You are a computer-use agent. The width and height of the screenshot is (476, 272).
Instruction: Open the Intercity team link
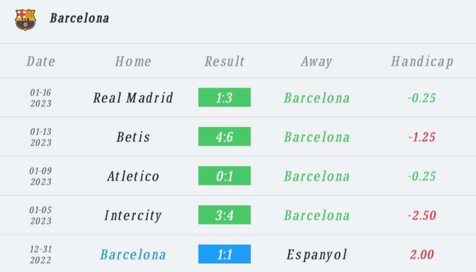click(x=133, y=215)
